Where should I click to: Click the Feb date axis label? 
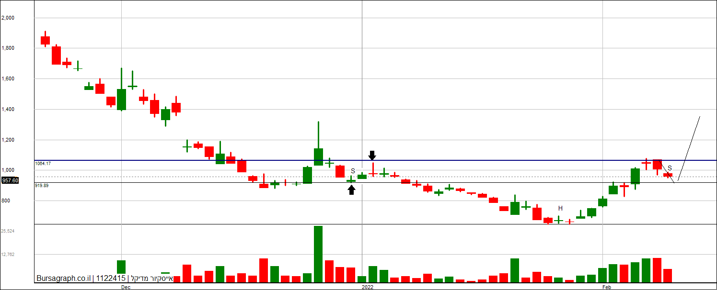[607, 287]
